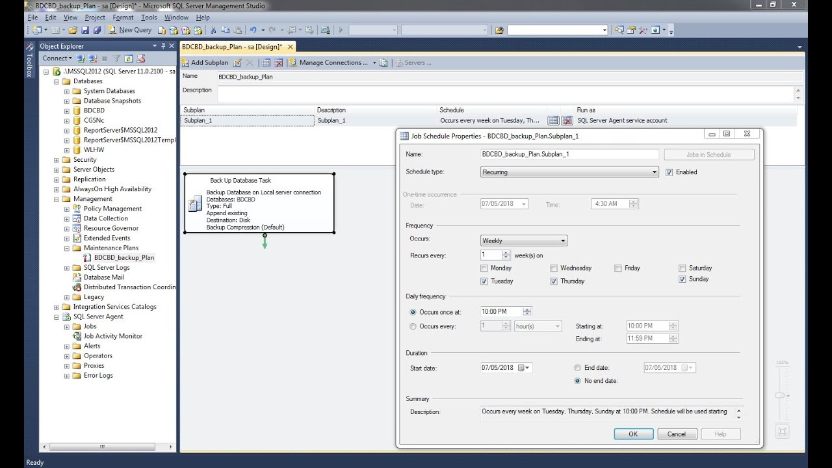Click the Toolbox side tab
This screenshot has height=468, width=832.
click(x=29, y=61)
